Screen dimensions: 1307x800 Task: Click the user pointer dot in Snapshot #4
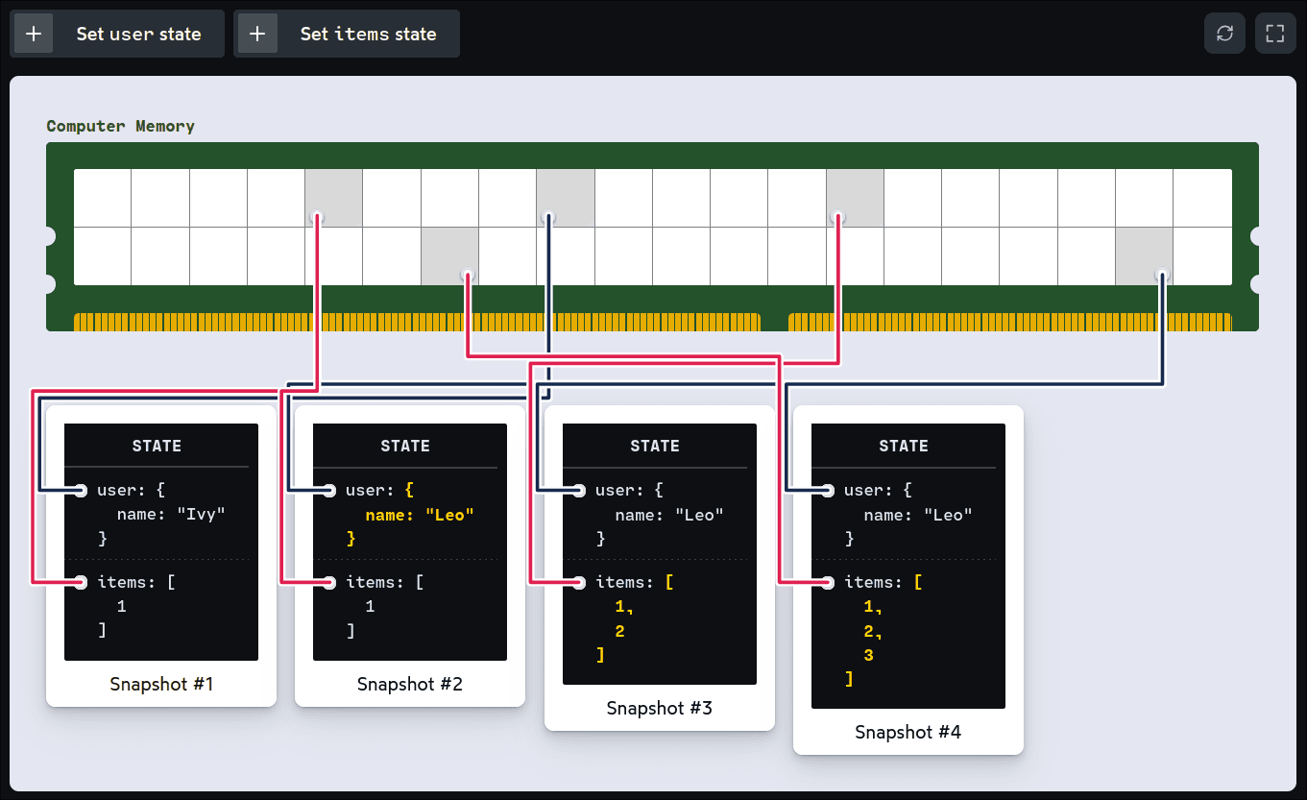828,491
